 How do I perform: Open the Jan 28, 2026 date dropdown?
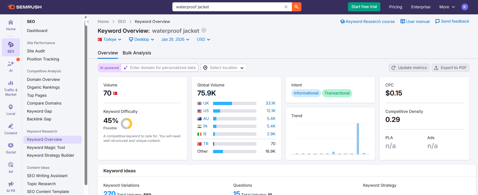pos(175,39)
